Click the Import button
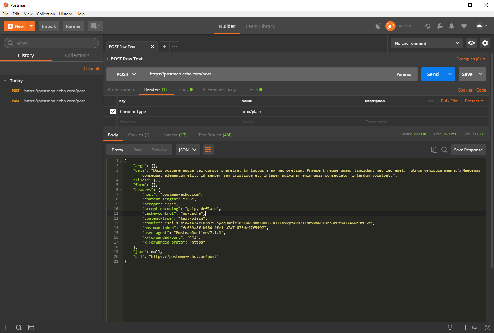494x333 pixels. [x=49, y=26]
